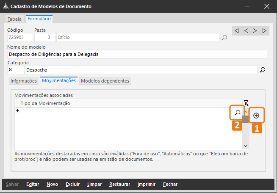Go to the first record
The image size is (277, 193).
(x=236, y=31)
